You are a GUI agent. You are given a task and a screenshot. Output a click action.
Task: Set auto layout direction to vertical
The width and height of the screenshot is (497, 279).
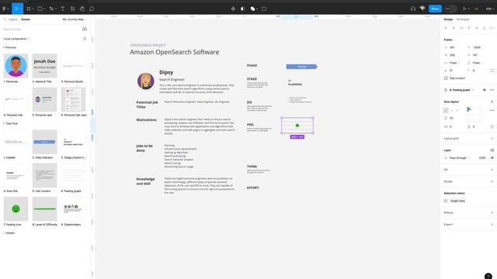(x=446, y=110)
